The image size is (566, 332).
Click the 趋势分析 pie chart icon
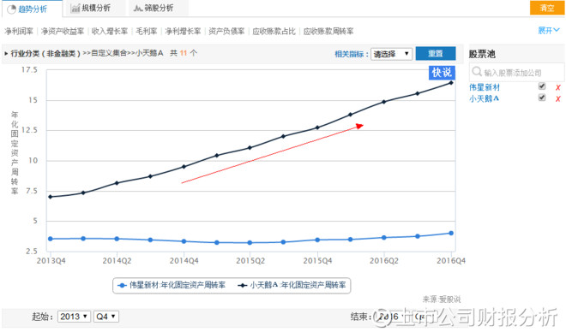point(11,9)
